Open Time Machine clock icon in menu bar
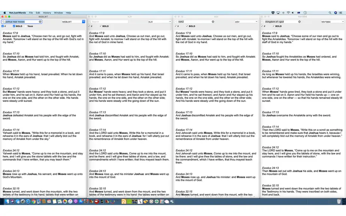 point(305,13)
